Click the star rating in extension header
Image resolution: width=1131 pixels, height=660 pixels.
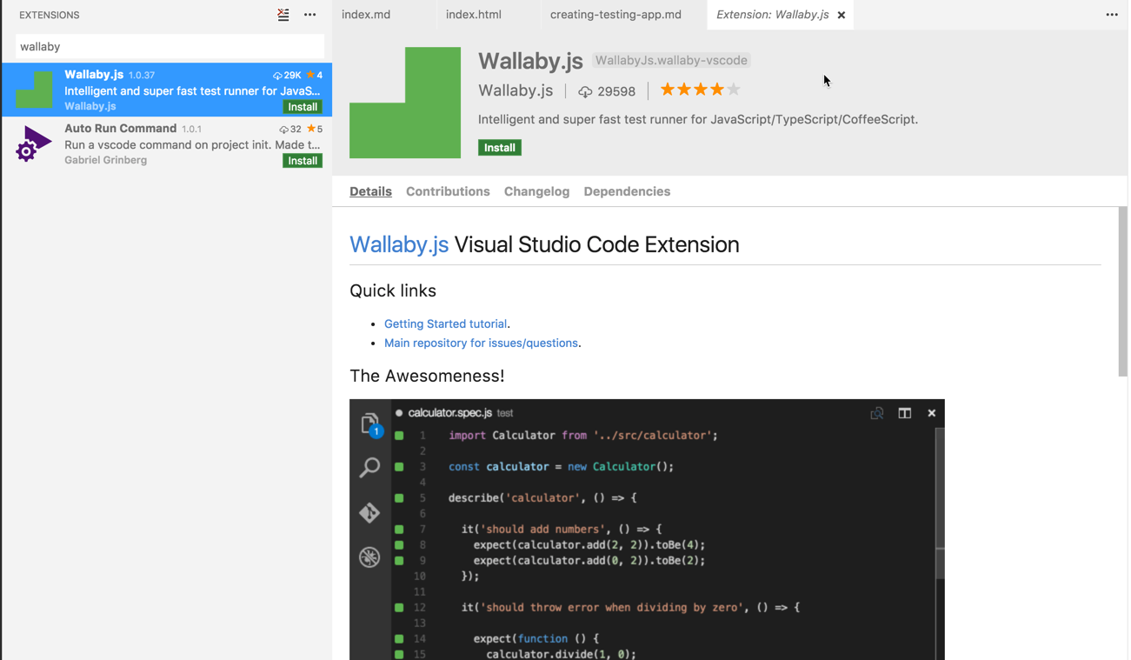(700, 89)
